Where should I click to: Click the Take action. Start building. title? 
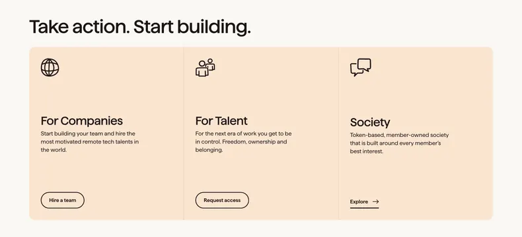click(x=140, y=27)
